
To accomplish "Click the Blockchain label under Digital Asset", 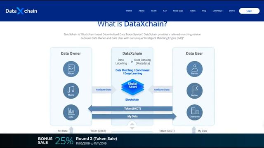I will coord(132,99).
